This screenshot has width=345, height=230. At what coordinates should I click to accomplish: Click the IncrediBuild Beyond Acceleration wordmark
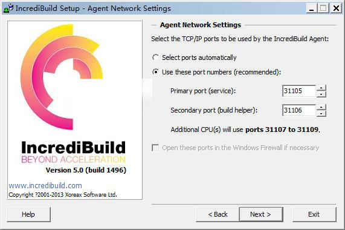[x=73, y=153]
